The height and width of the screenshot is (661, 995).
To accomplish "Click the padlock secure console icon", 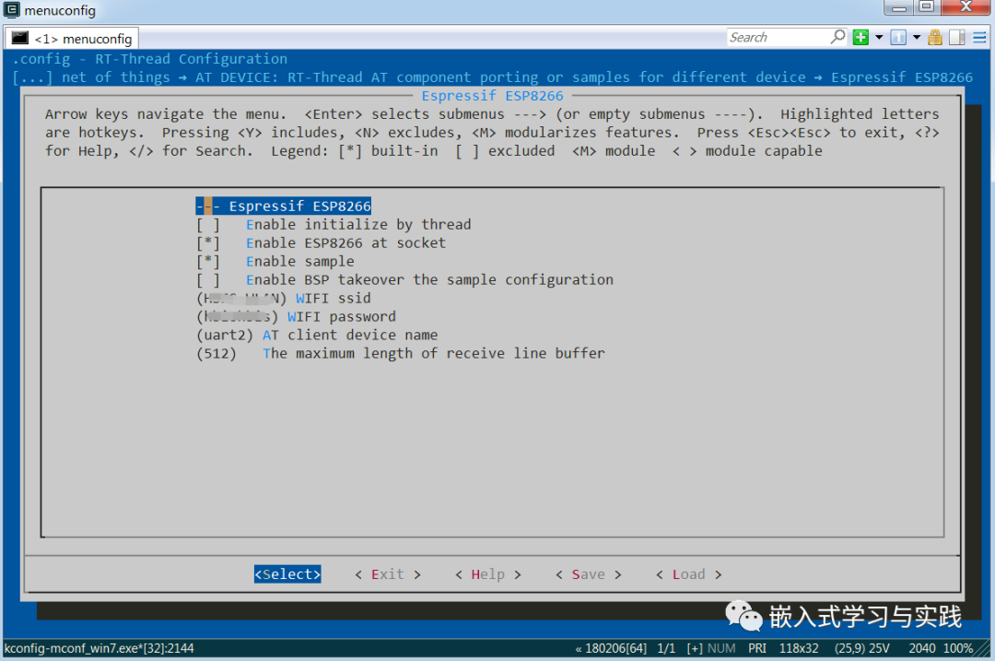I will (935, 38).
